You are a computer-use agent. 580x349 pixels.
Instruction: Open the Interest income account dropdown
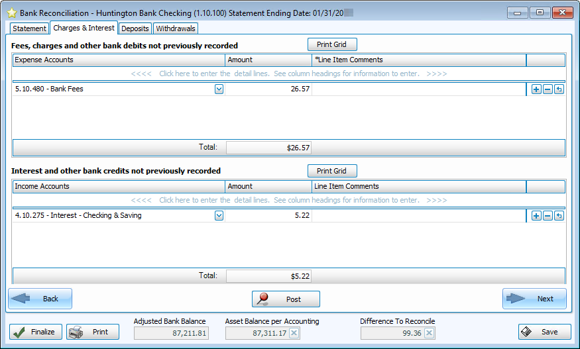click(x=219, y=216)
